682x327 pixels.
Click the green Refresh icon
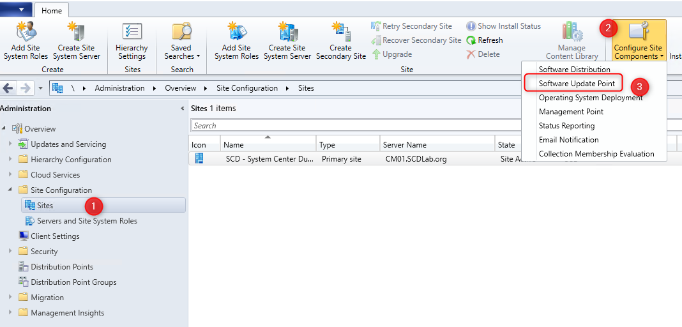coord(471,40)
